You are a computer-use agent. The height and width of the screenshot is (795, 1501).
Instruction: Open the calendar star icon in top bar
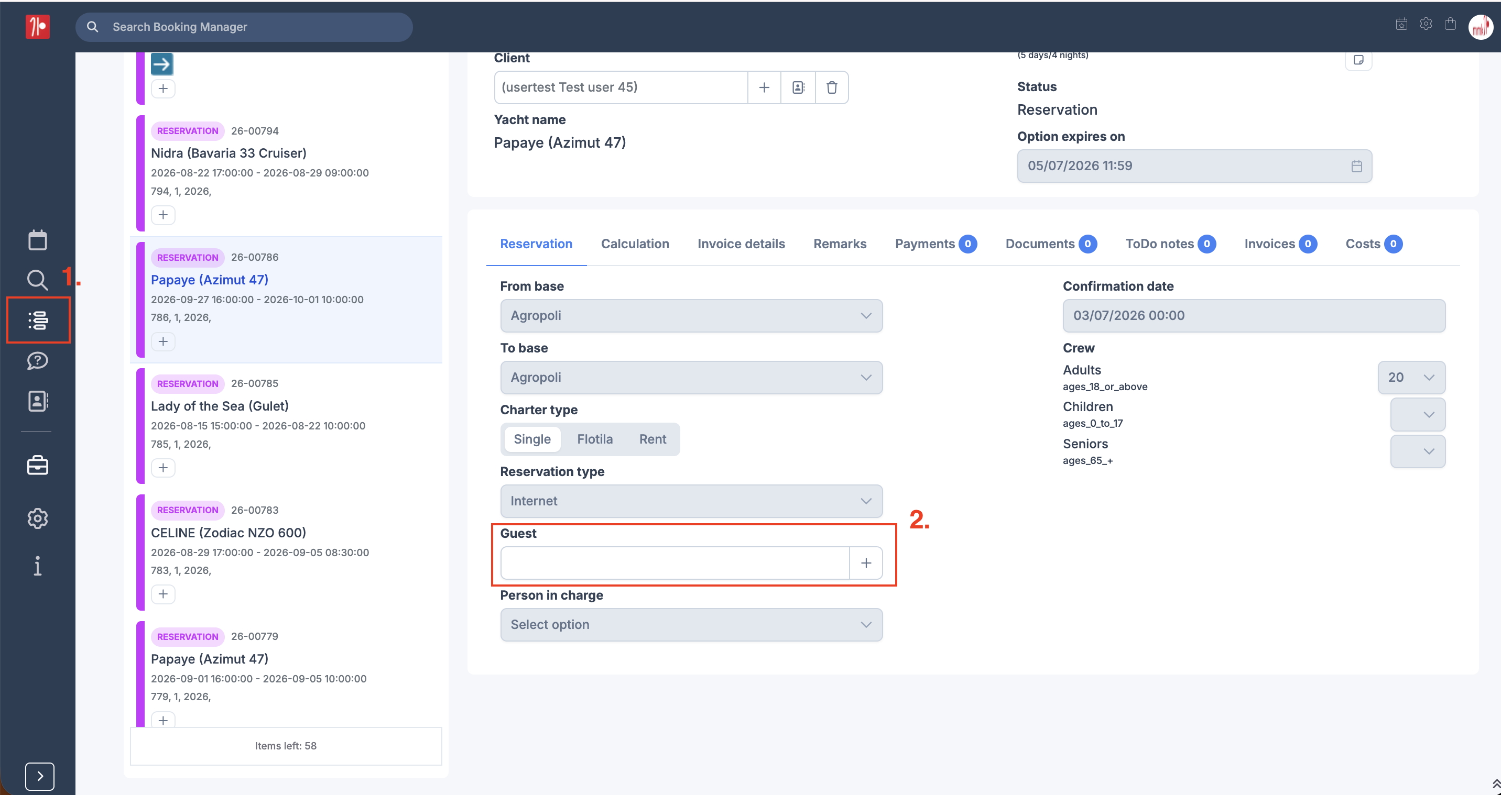[1401, 24]
